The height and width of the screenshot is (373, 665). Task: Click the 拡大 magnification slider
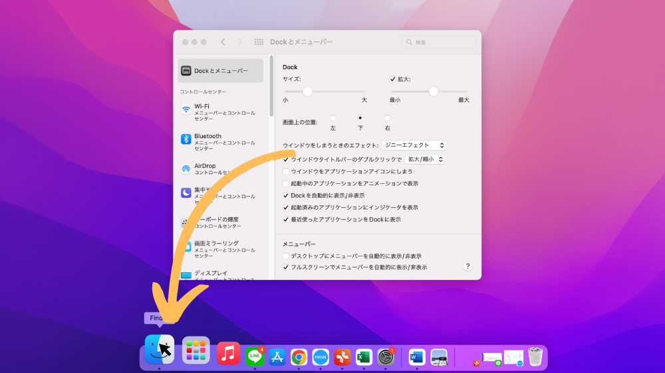430,92
